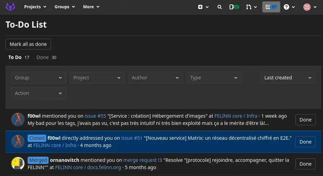Click f00wl avatar on issue #51 row

18,141
